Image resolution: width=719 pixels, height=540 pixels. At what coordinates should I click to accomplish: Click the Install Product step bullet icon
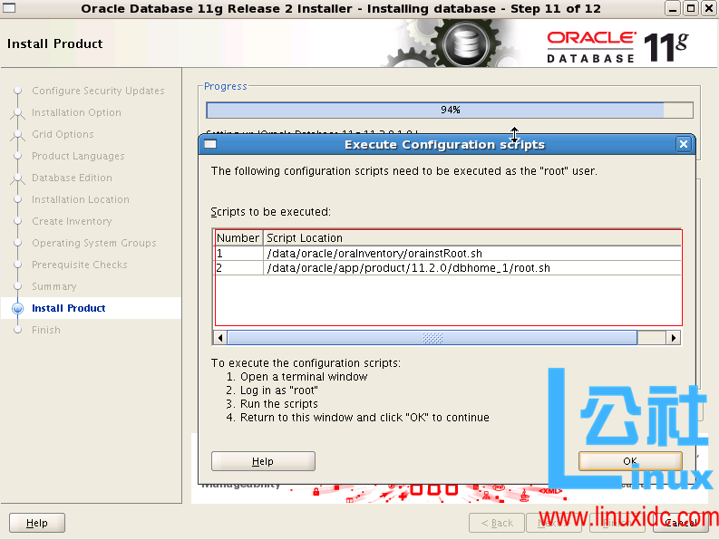coord(17,308)
